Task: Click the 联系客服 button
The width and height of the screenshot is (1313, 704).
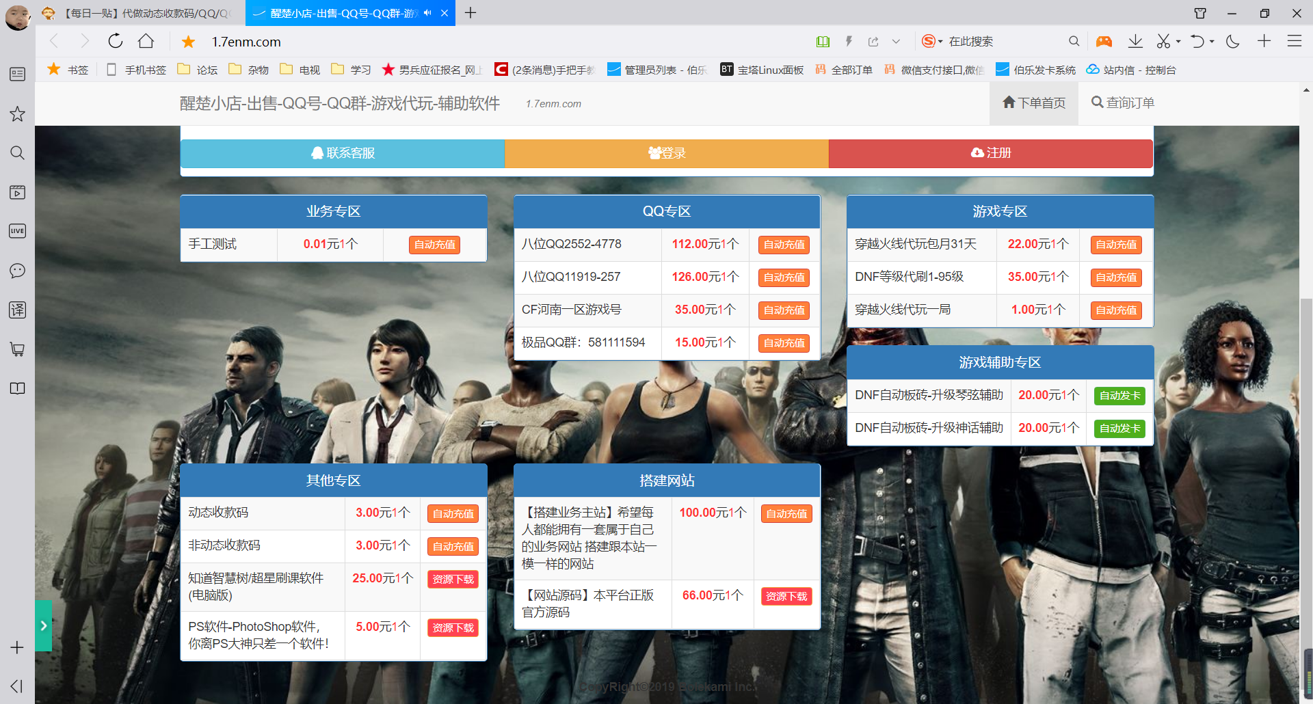Action: [x=343, y=153]
